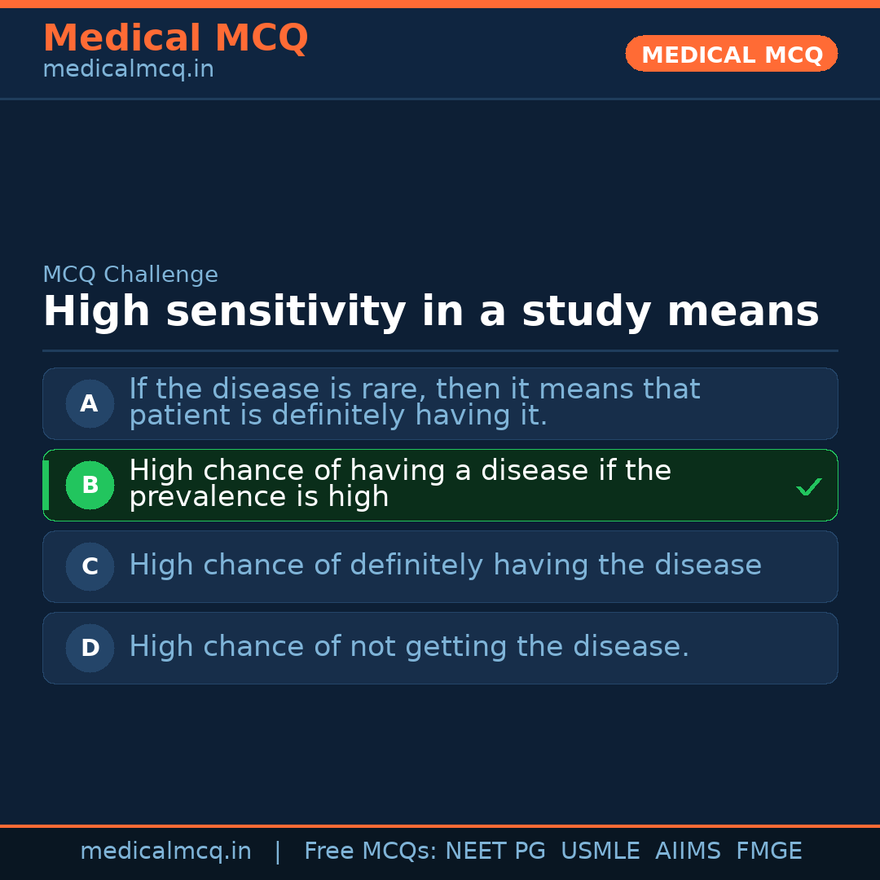Image resolution: width=880 pixels, height=880 pixels.
Task: Click FMGE in the footer
Action: click(x=768, y=851)
